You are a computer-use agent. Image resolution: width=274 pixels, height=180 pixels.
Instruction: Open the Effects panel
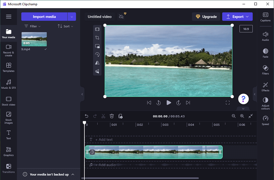tap(265, 87)
